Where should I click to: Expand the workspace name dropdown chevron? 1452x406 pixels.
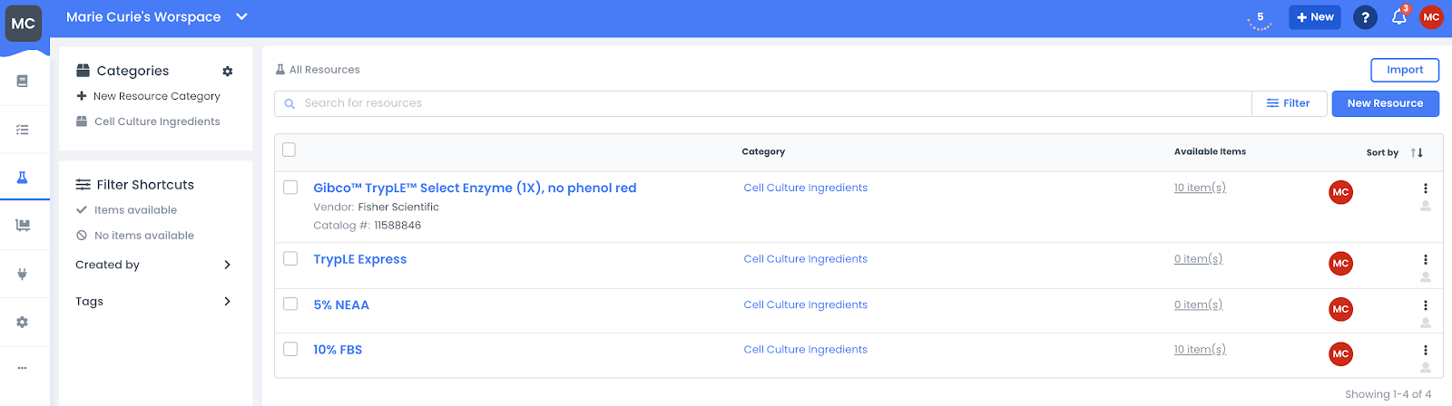click(x=241, y=16)
